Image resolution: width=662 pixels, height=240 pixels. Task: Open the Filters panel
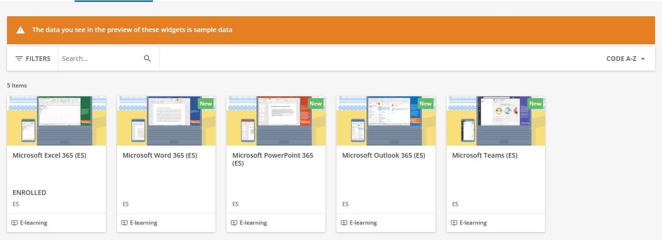coord(33,59)
